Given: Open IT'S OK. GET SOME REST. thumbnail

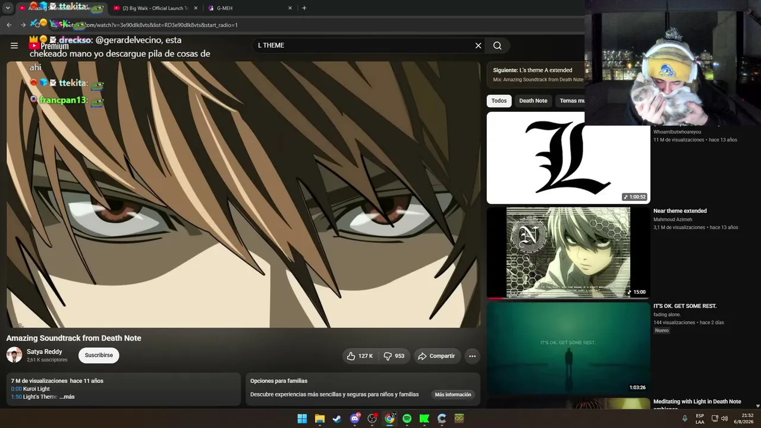Looking at the screenshot, I should [568, 348].
